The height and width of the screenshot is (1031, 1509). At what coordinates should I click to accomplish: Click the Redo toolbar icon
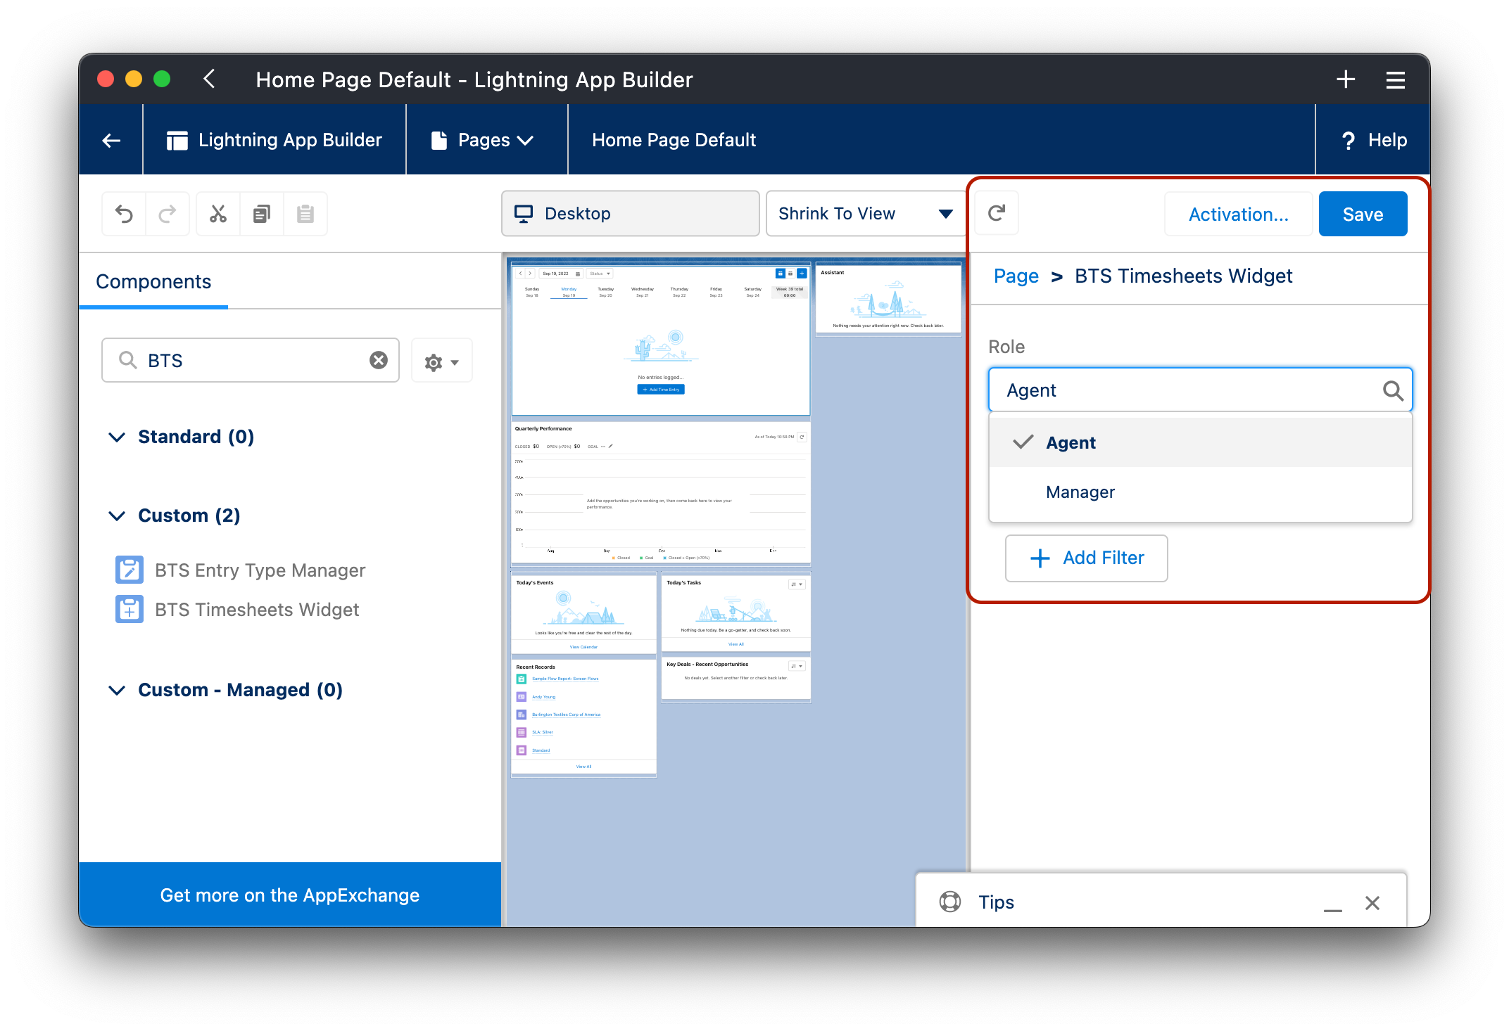click(168, 214)
